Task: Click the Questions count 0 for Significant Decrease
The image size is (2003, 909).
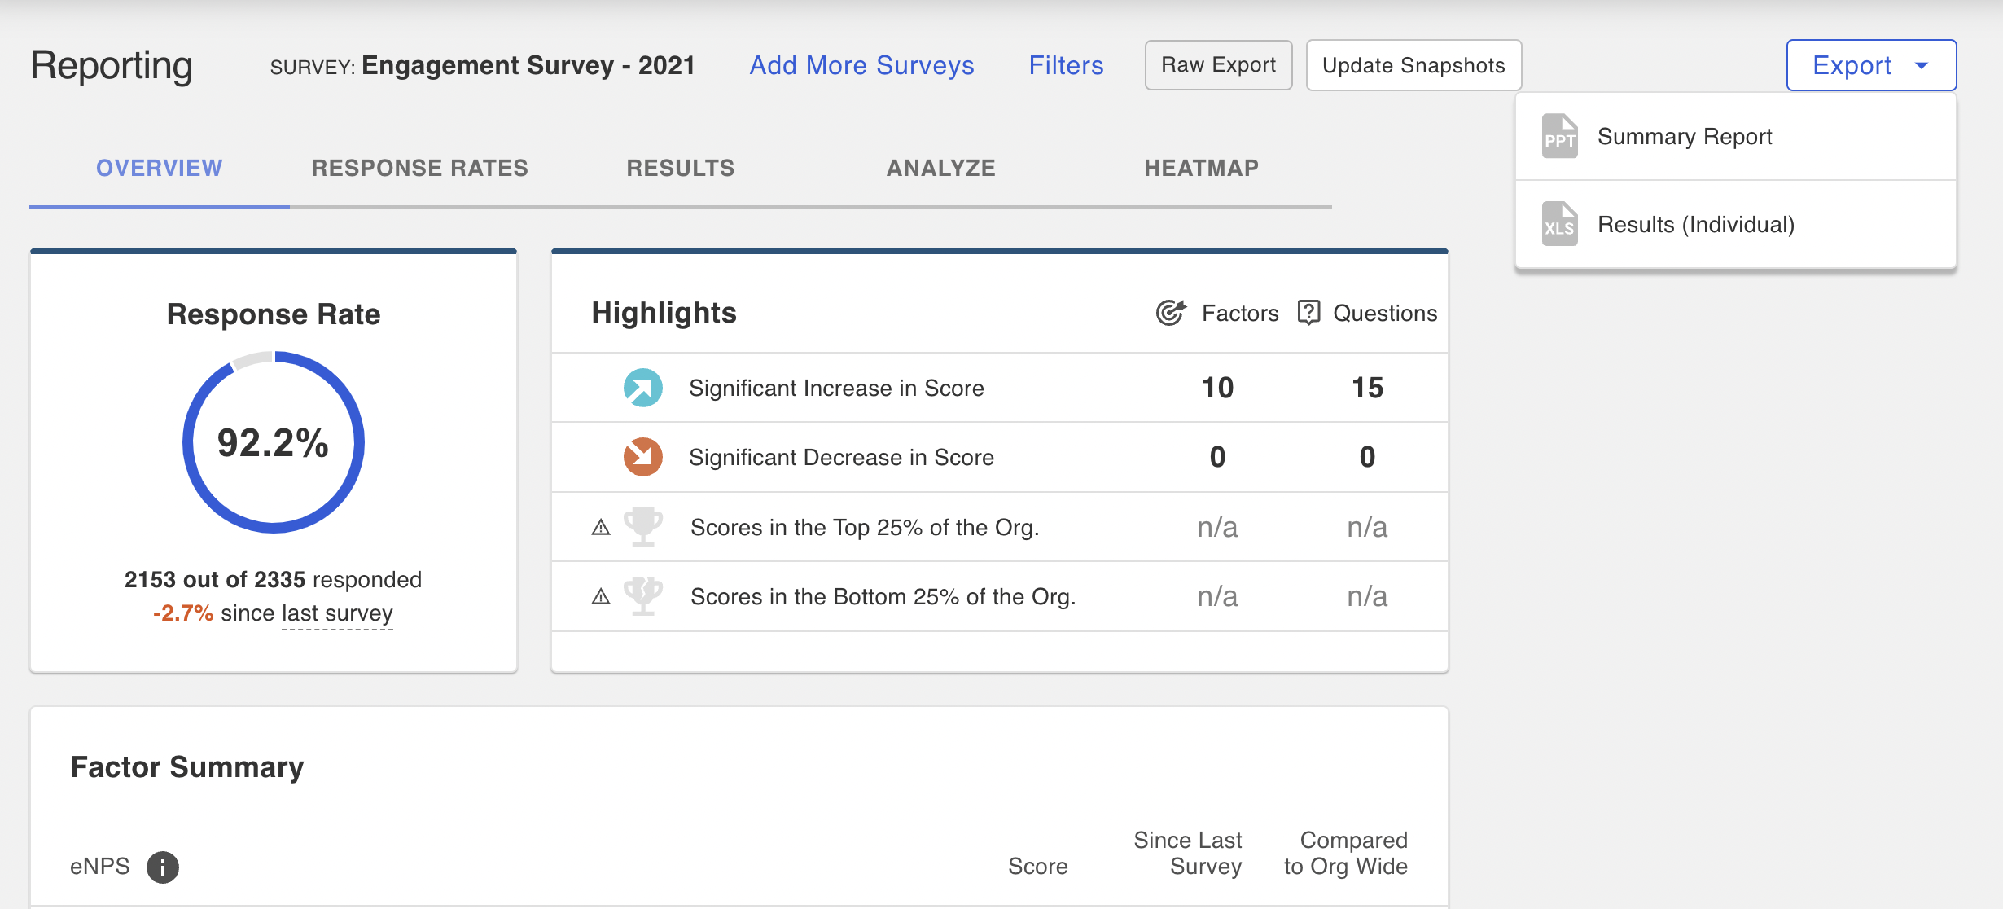Action: pos(1368,457)
